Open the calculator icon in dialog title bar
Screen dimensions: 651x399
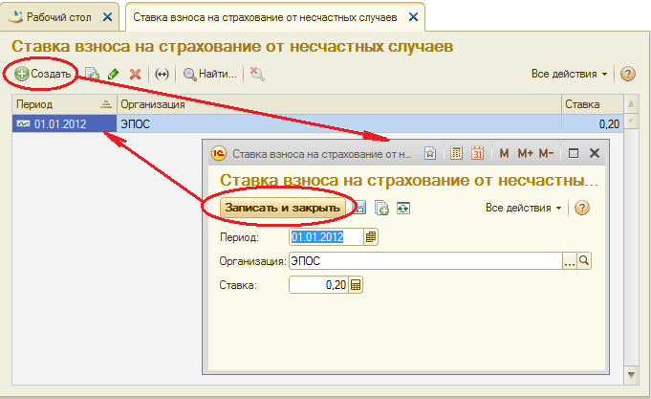(456, 153)
